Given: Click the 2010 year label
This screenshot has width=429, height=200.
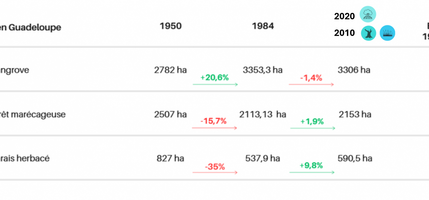Looking at the screenshot, I should coord(344,33).
